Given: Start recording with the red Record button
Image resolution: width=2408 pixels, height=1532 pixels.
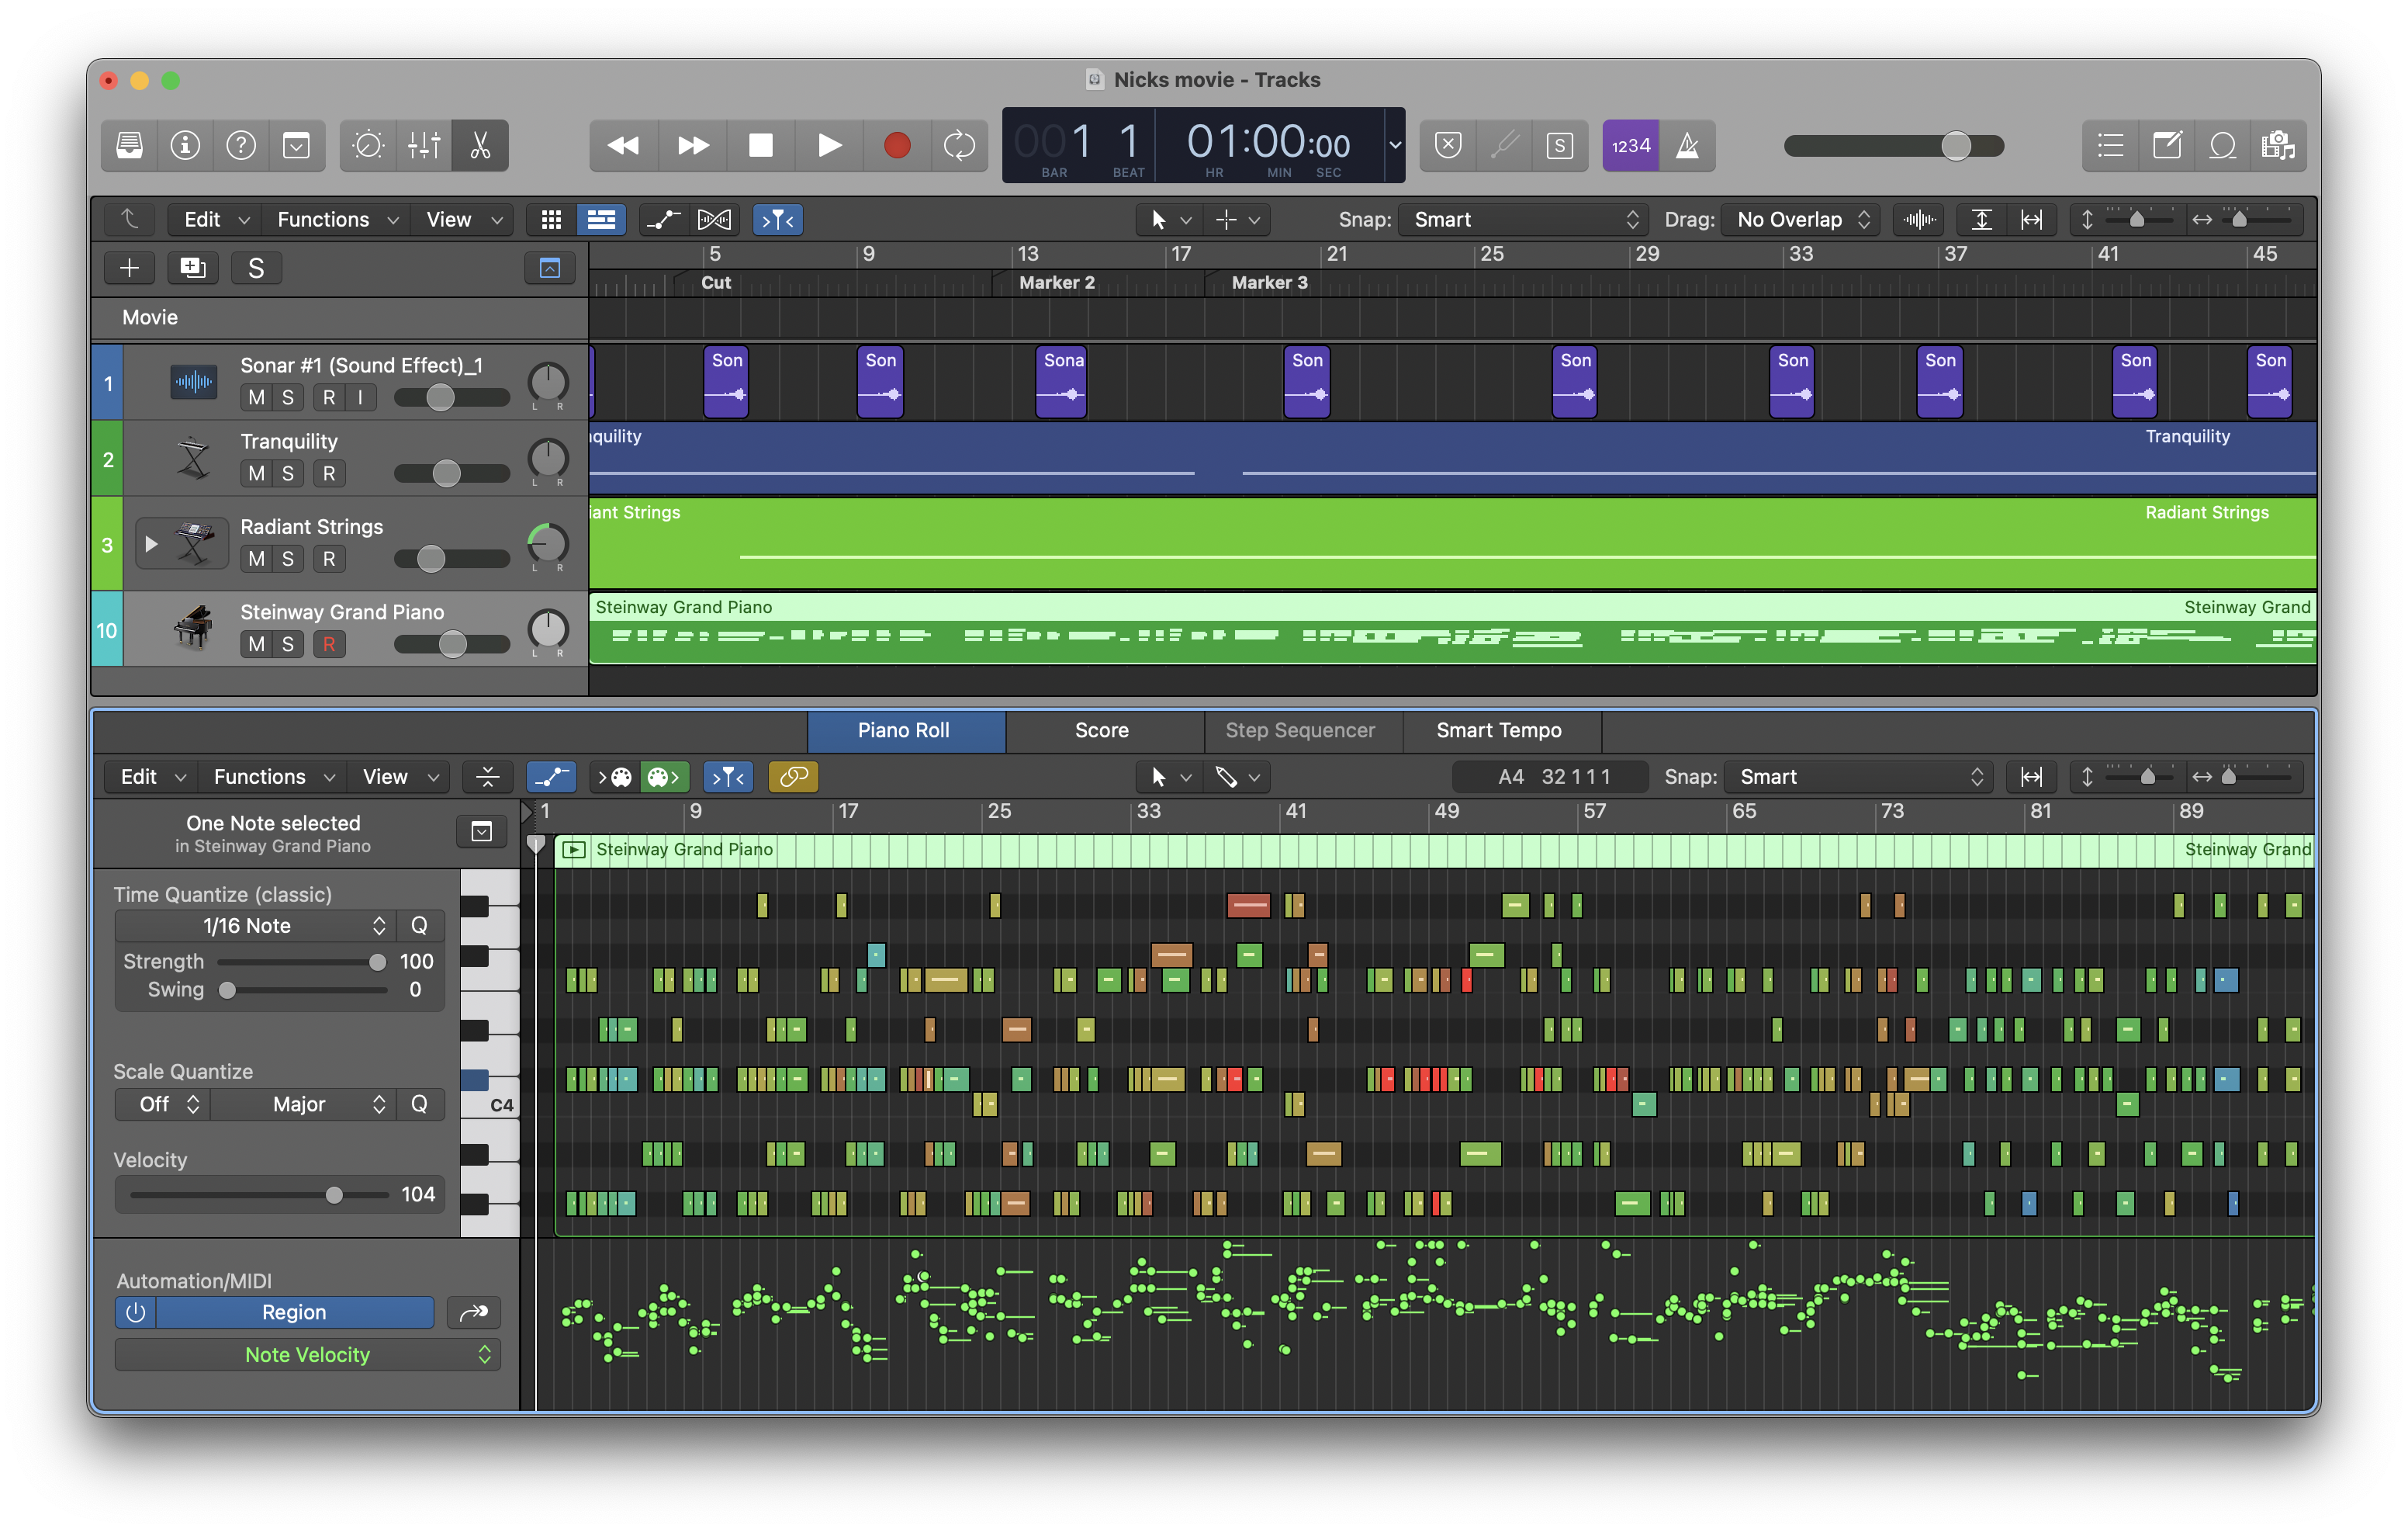Looking at the screenshot, I should point(897,146).
